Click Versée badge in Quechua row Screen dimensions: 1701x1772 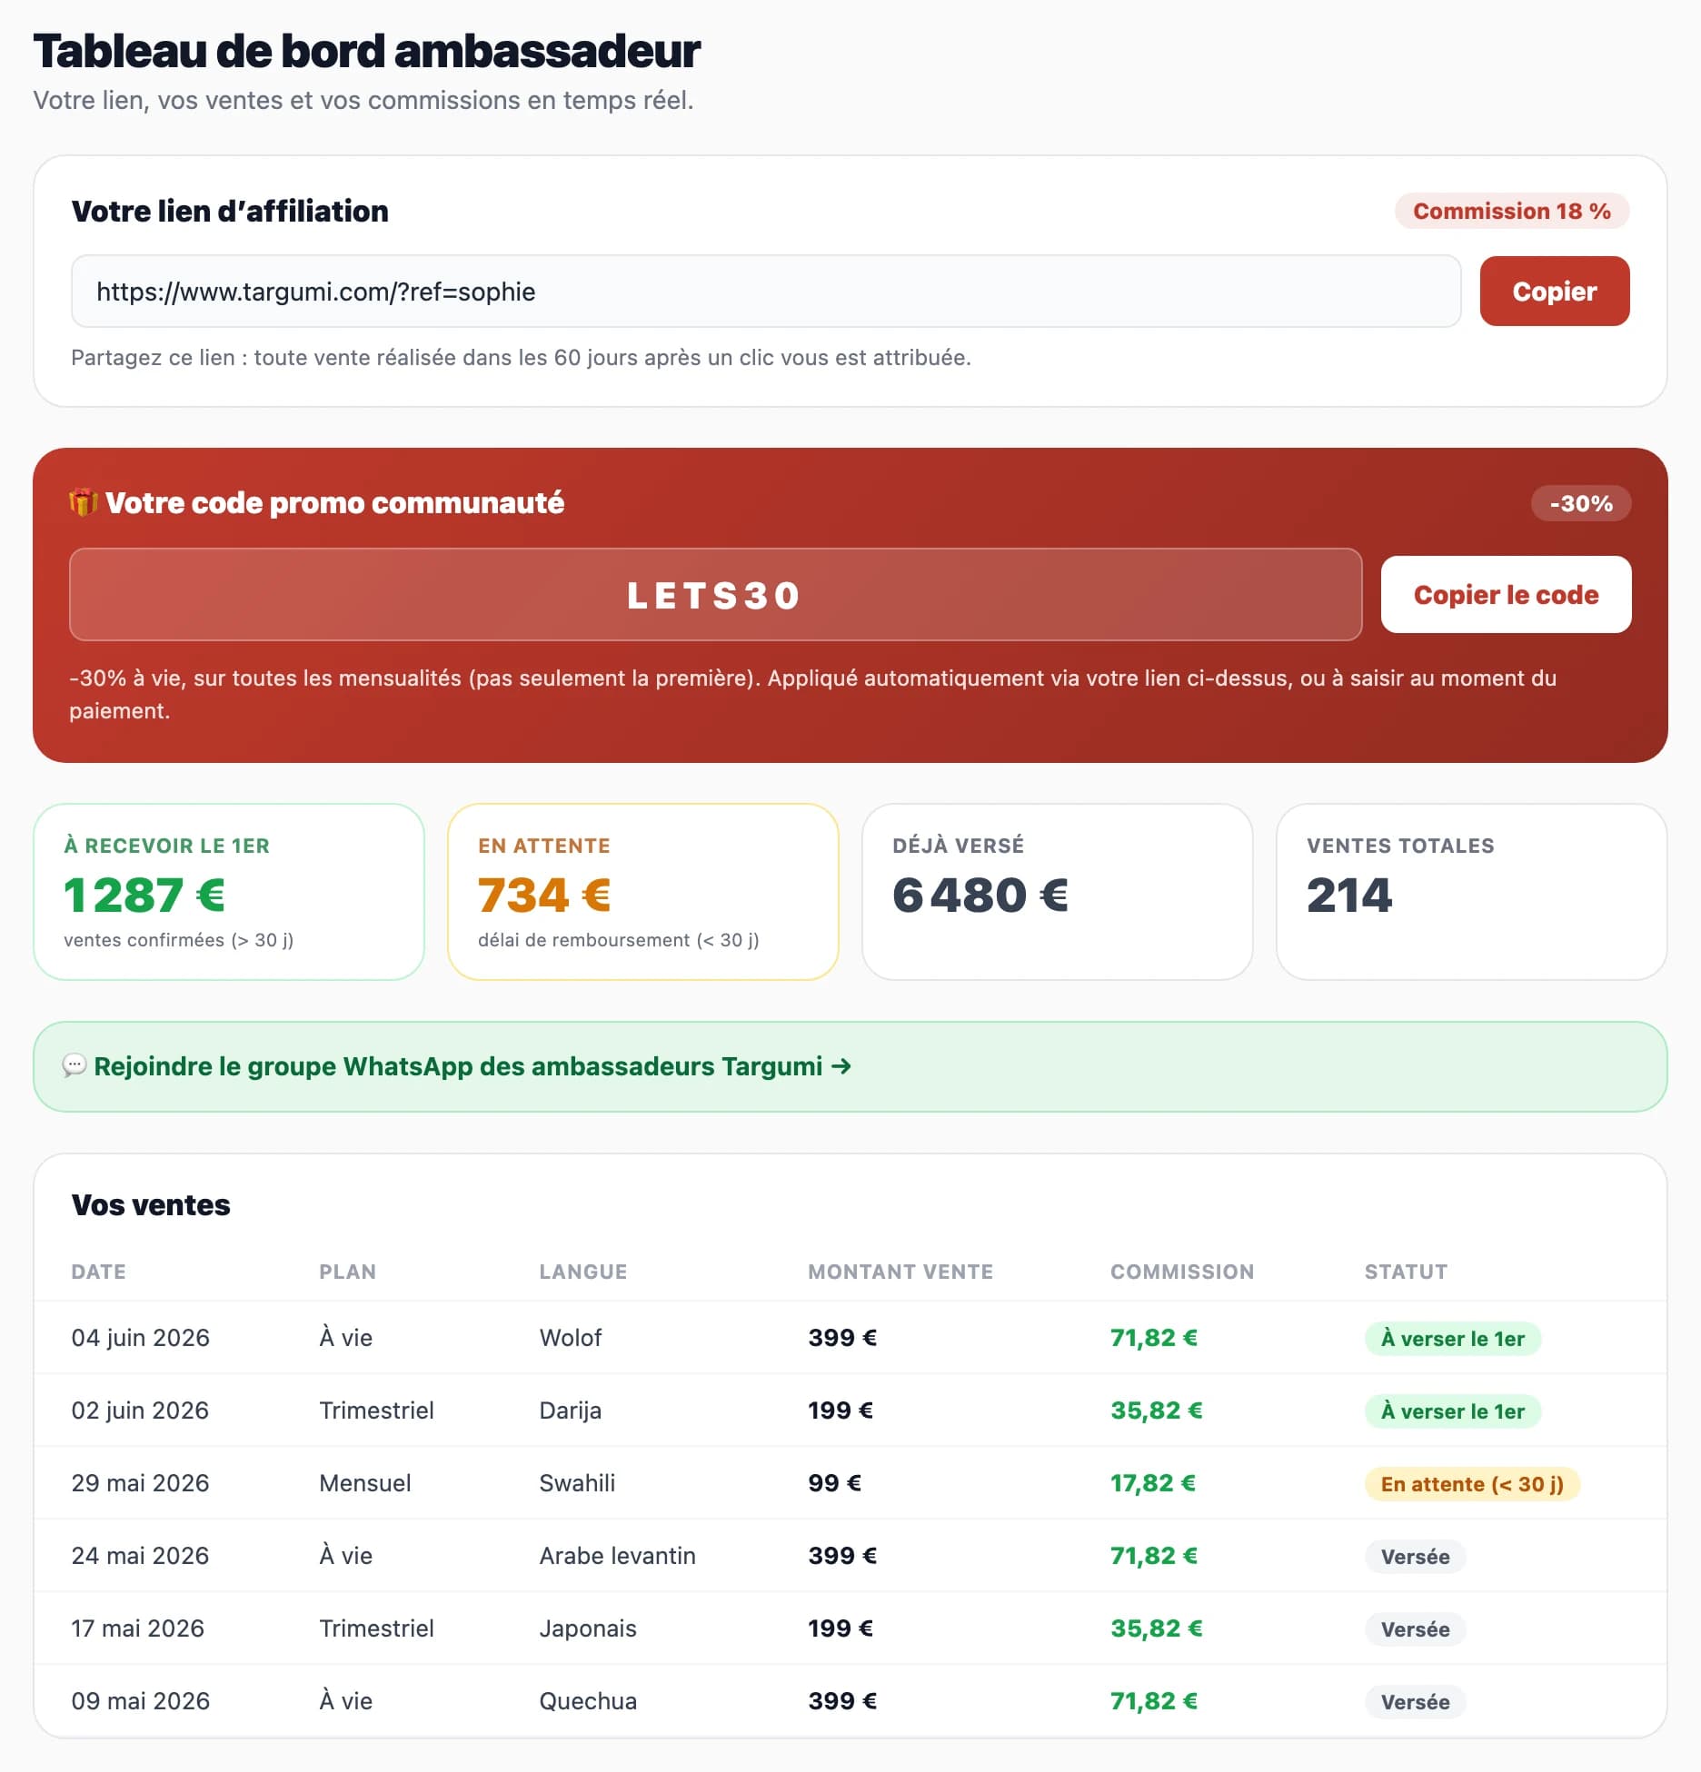pyautogui.click(x=1415, y=1702)
